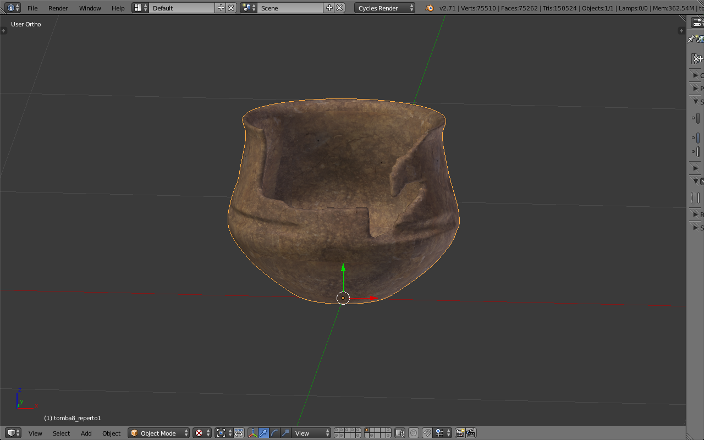Image resolution: width=704 pixels, height=440 pixels.
Task: Expand the collapsed panel starting with C
Action: (696, 75)
